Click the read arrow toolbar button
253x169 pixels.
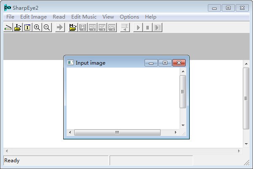60,27
